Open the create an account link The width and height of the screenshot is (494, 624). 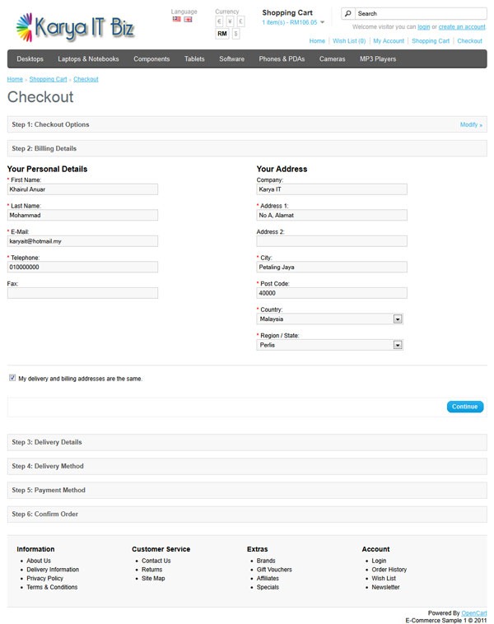pyautogui.click(x=462, y=26)
